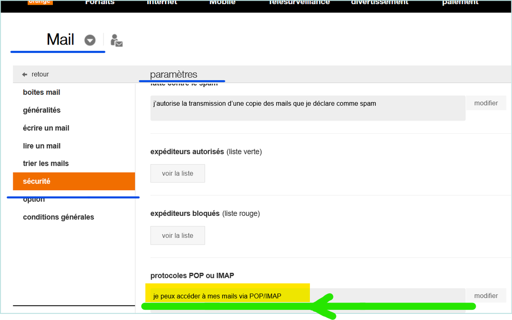Click 'je peux accéder à mes mails via POP/IMAP'
512x320 pixels.
pyautogui.click(x=217, y=296)
